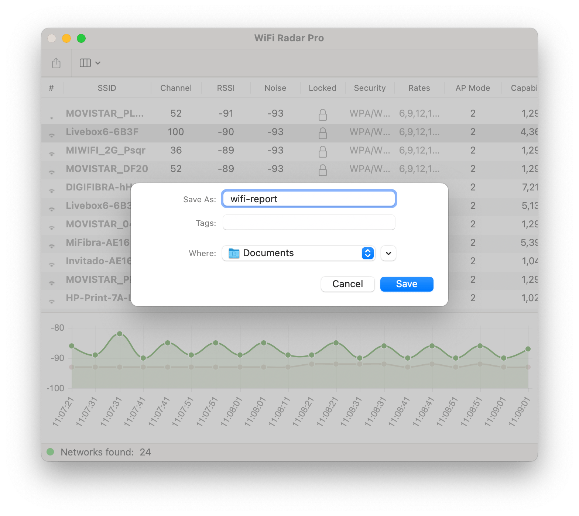The width and height of the screenshot is (579, 516).
Task: Click the wifi signal icon beside Invitado-AE16
Action: click(x=52, y=264)
